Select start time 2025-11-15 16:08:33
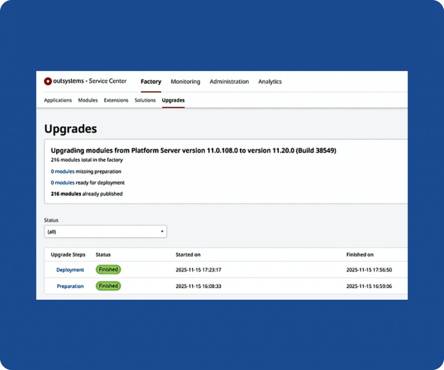 click(199, 286)
